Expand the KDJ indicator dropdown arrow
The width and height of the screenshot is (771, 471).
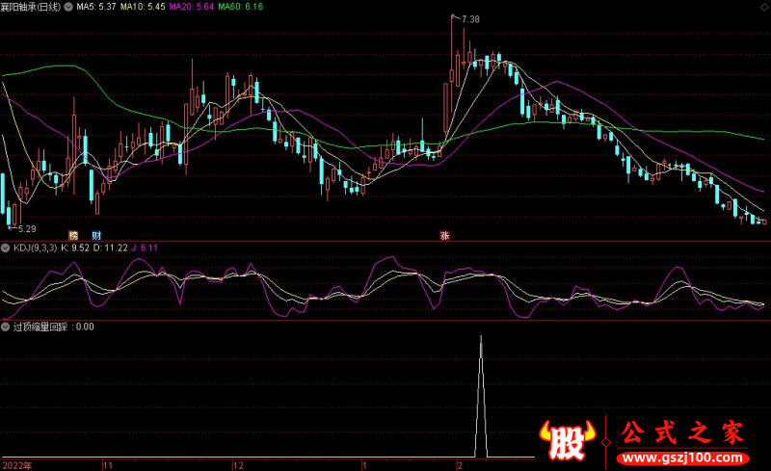[6, 248]
